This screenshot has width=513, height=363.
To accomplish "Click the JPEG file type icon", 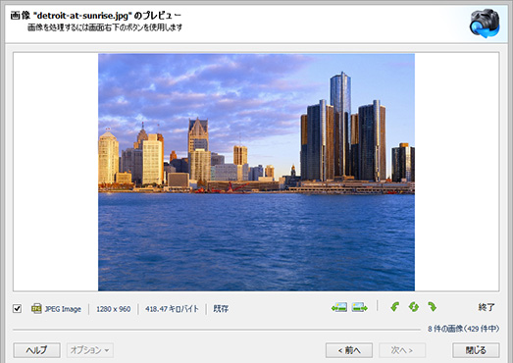I will (x=36, y=308).
